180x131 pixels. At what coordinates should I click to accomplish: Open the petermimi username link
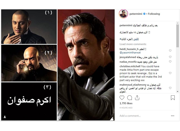pyautogui.click(x=136, y=14)
